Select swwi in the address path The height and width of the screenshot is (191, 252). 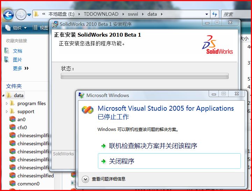[133, 14]
